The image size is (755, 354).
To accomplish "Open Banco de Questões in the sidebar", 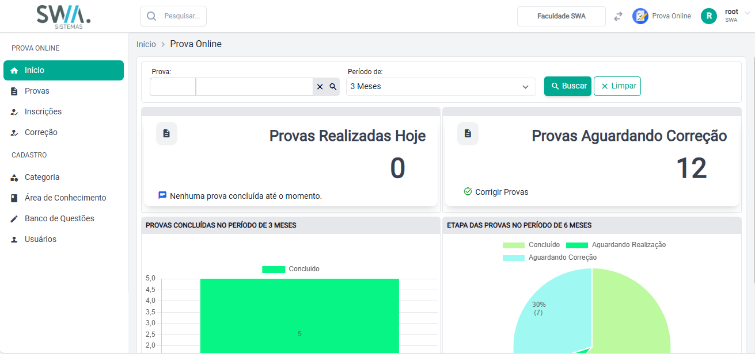I will 63,218.
